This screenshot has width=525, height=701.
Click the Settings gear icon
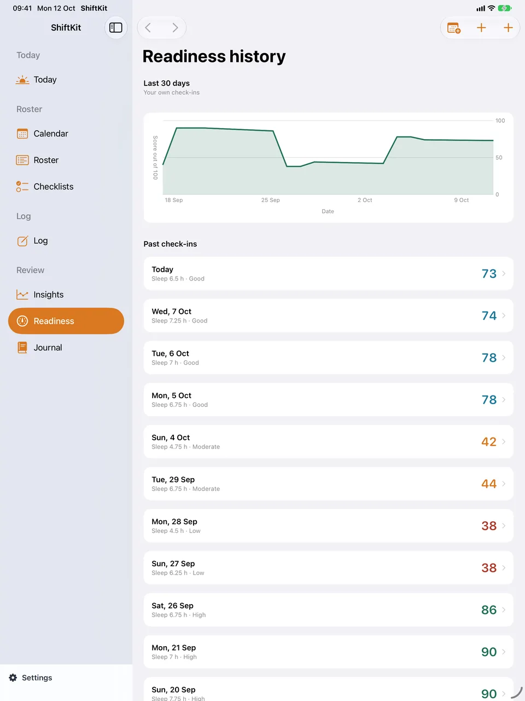tap(13, 677)
